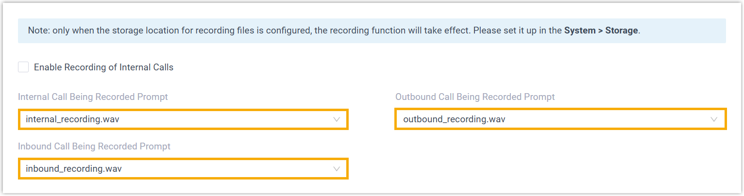
Task: Click the chevron arrow beside internal_recording.wav
Action: 337,119
